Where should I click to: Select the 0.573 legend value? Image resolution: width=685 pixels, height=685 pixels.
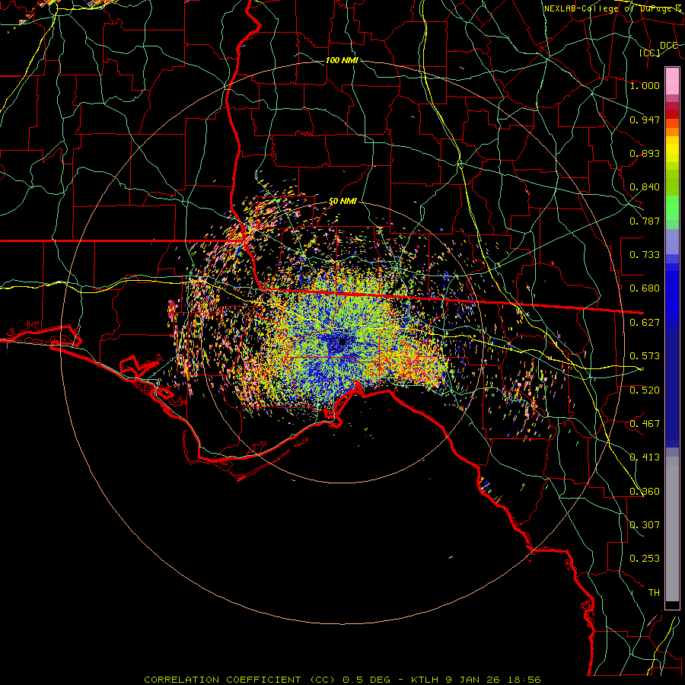[x=645, y=356]
